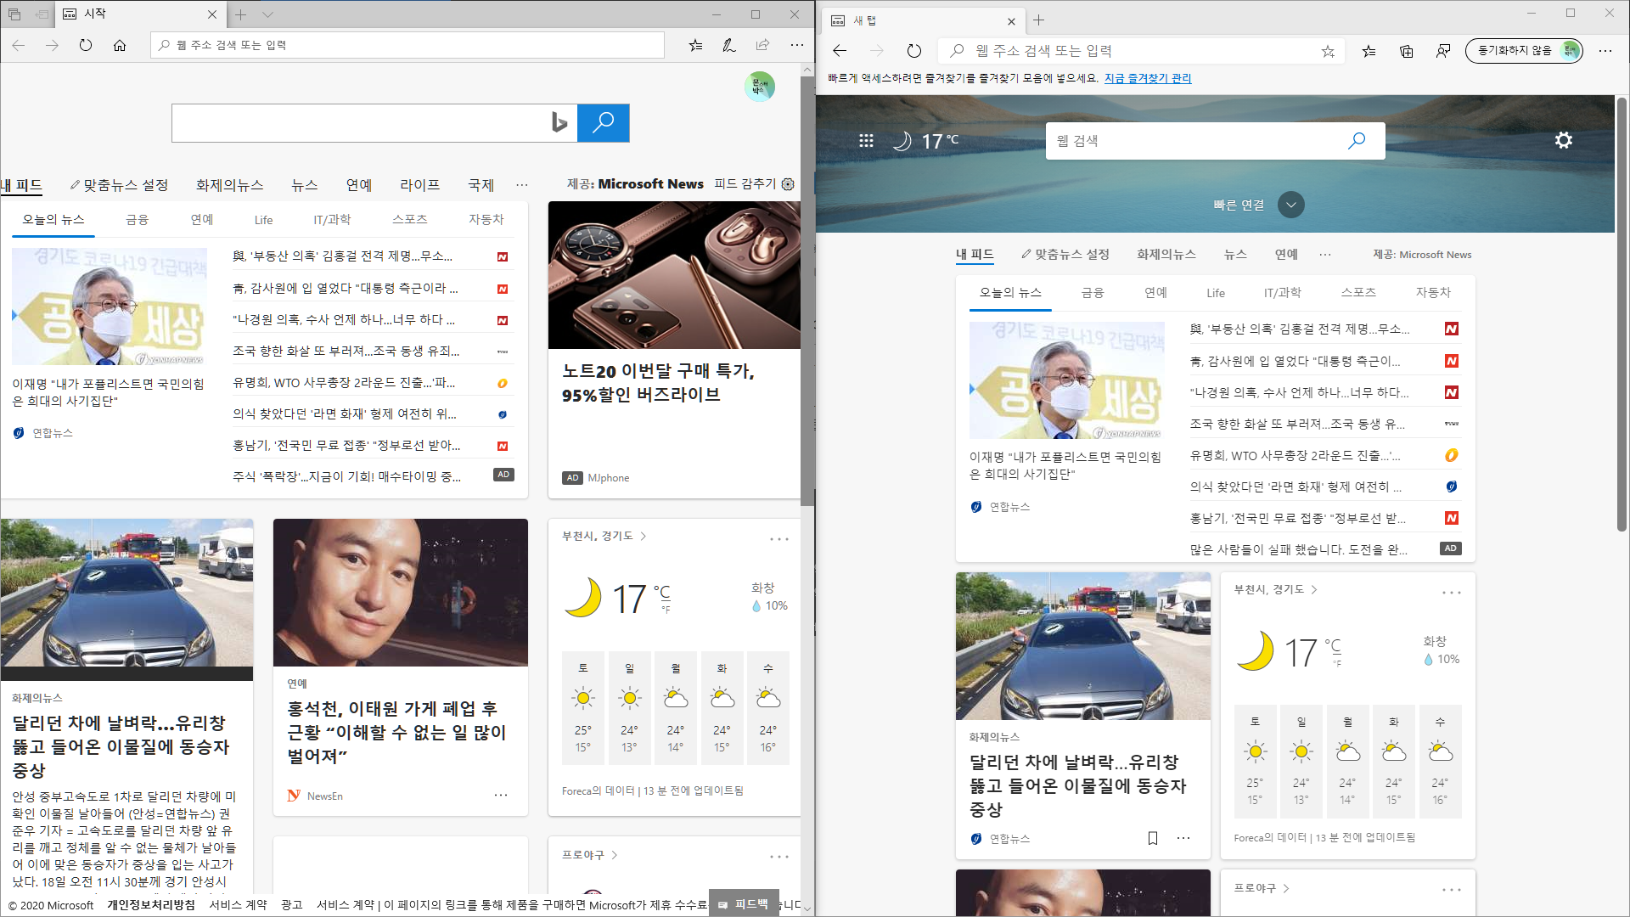Switch temperature unit to °F in left weather card
1630x917 pixels.
666,609
